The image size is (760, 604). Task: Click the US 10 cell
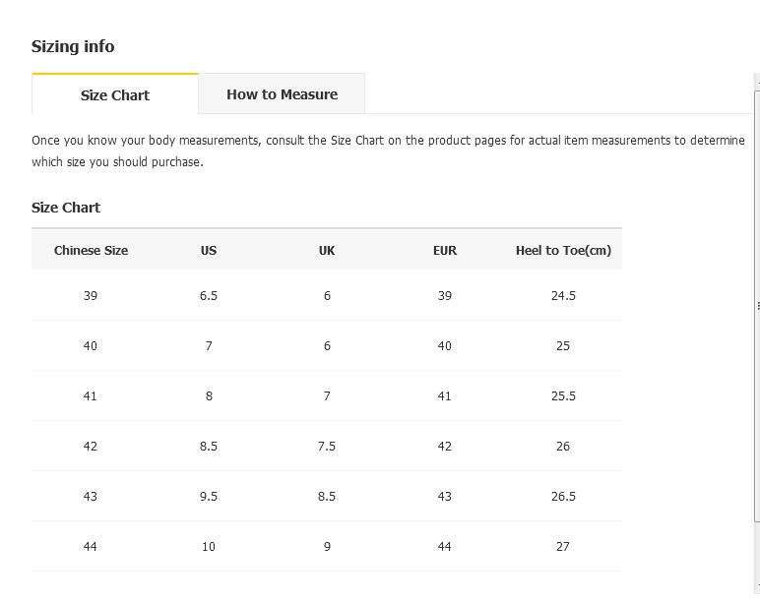tap(209, 546)
